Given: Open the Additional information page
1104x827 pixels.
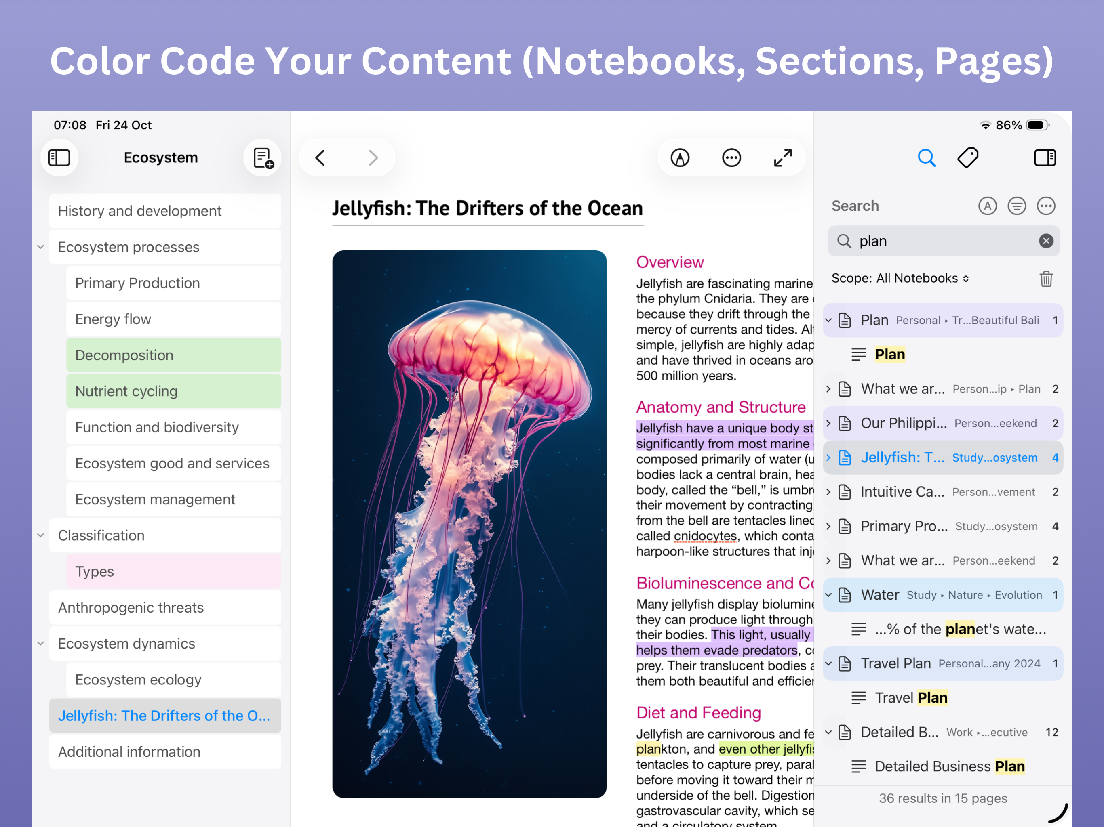Looking at the screenshot, I should coord(165,751).
